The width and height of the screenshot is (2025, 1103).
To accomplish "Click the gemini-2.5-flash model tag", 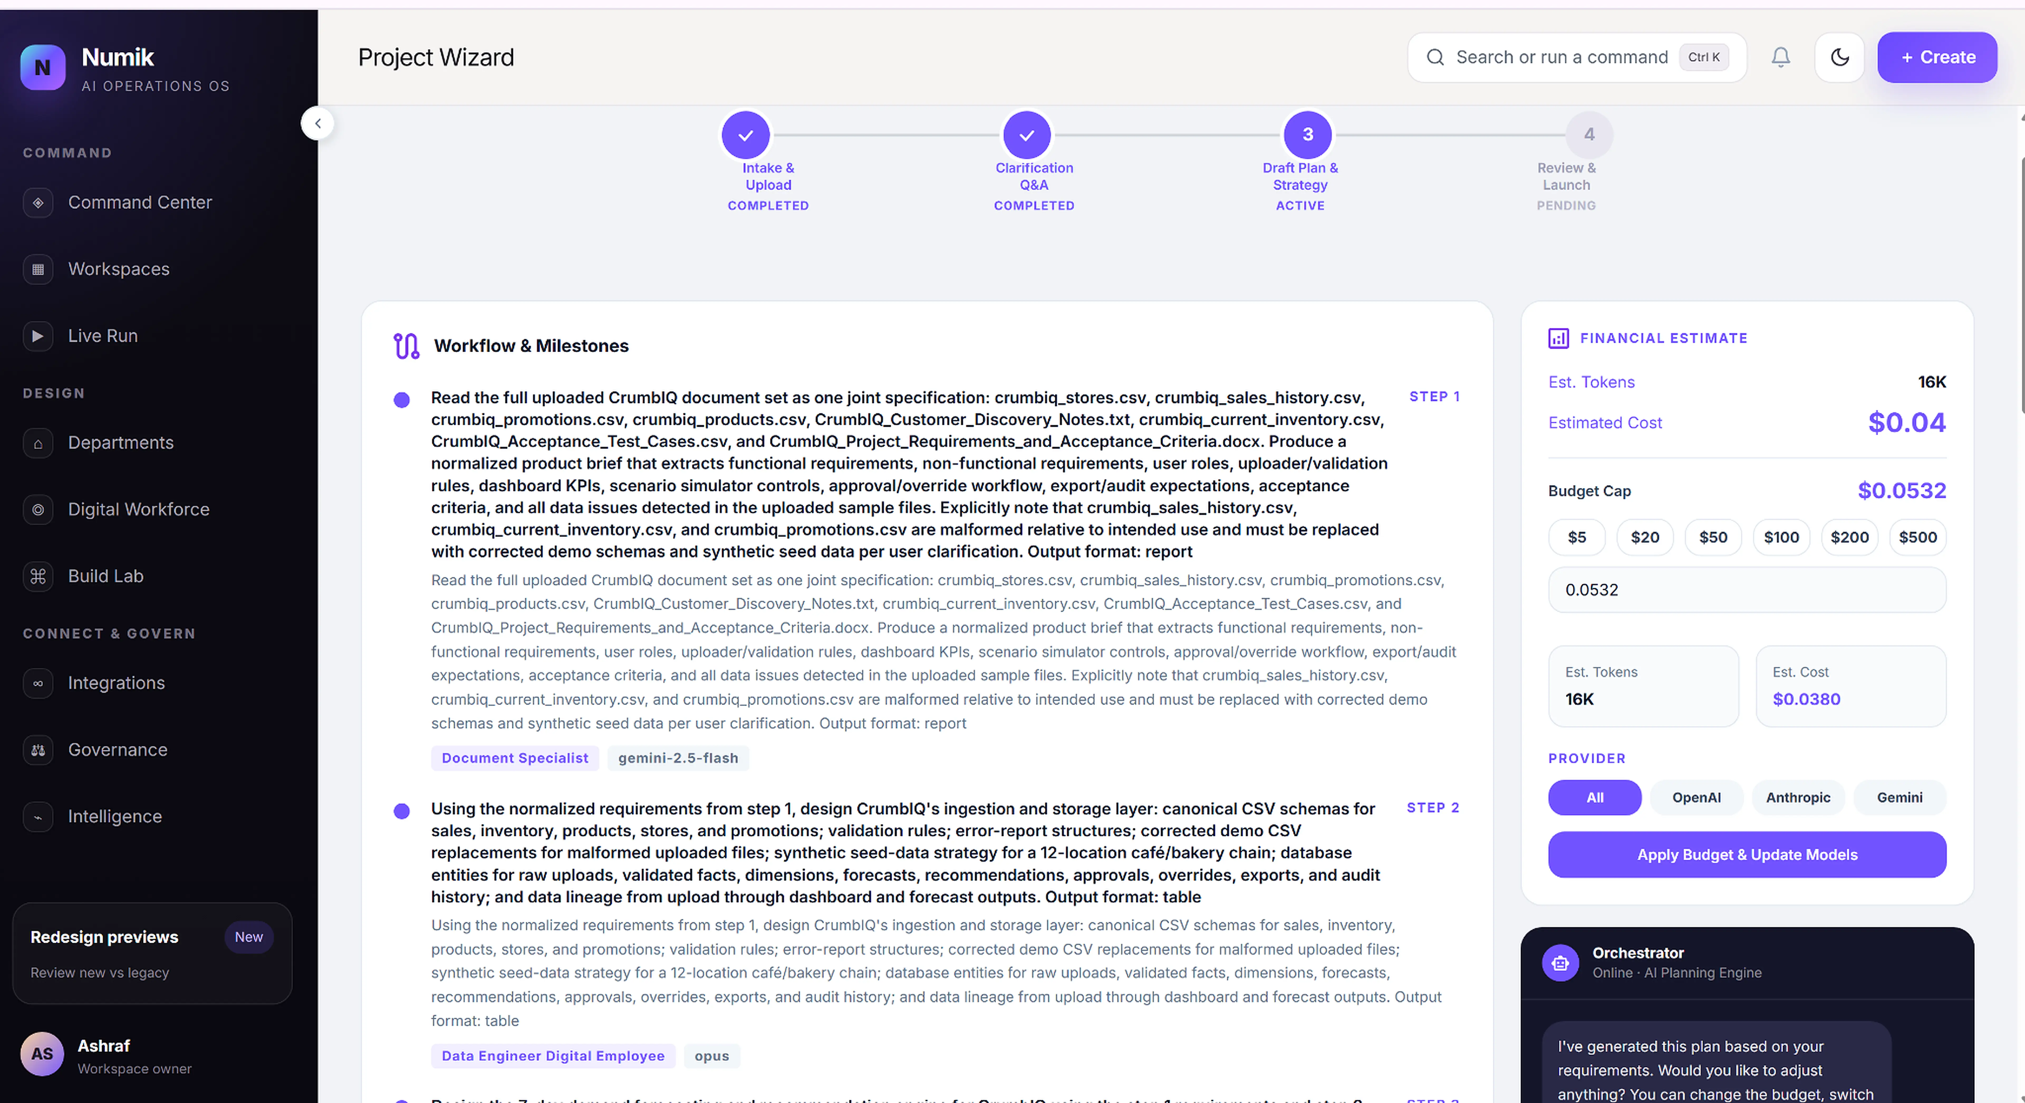I will click(x=678, y=758).
